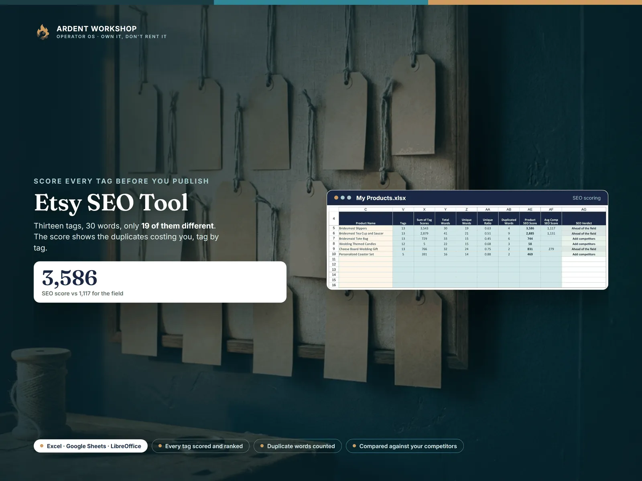Viewport: 642px width, 481px height.
Task: Click the 'Etsy SEO Tool' headline
Action: 111,202
